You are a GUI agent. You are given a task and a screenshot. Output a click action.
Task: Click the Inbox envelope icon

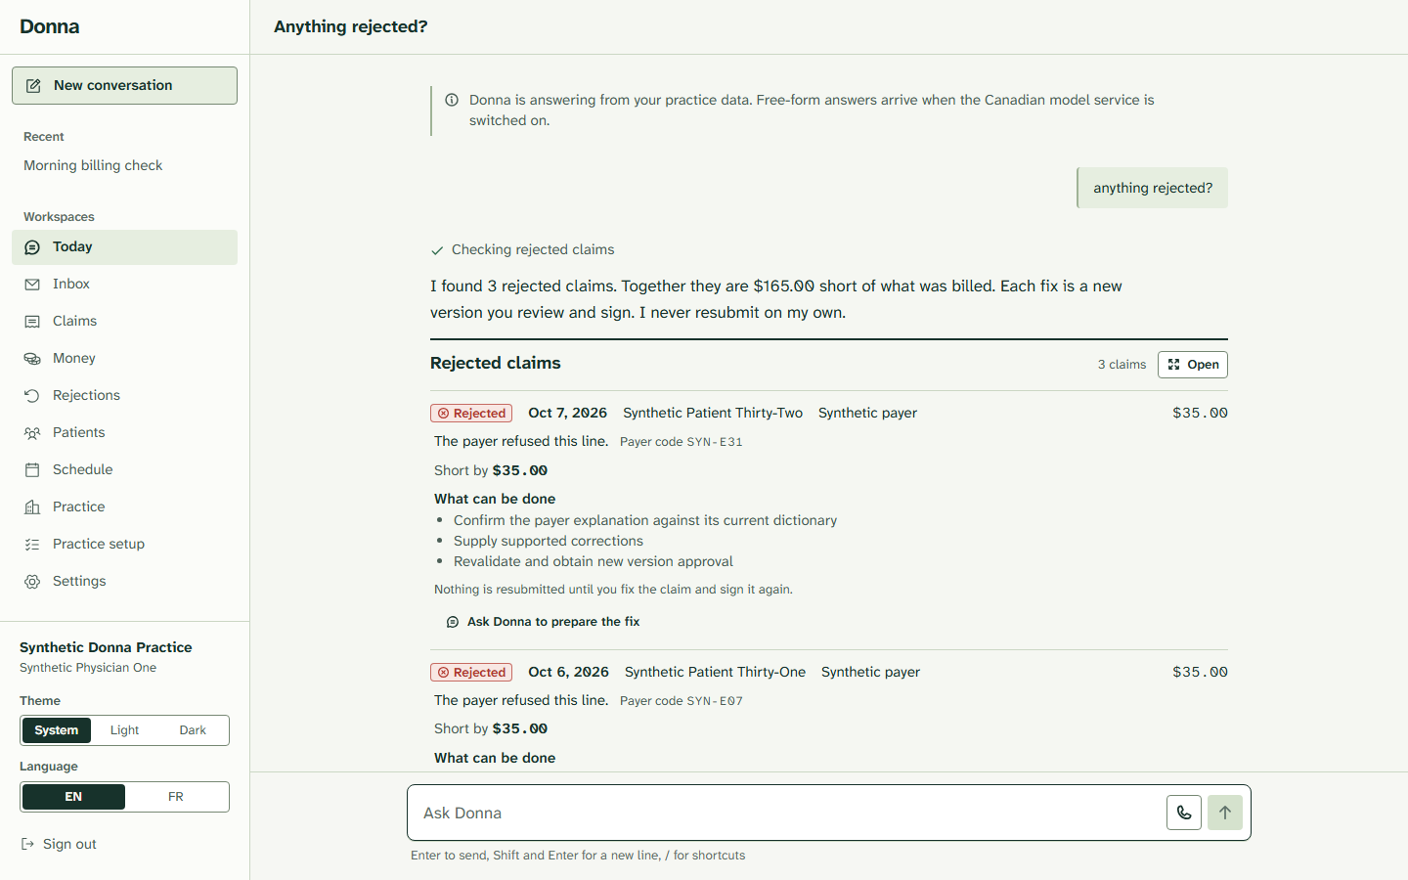pos(32,285)
